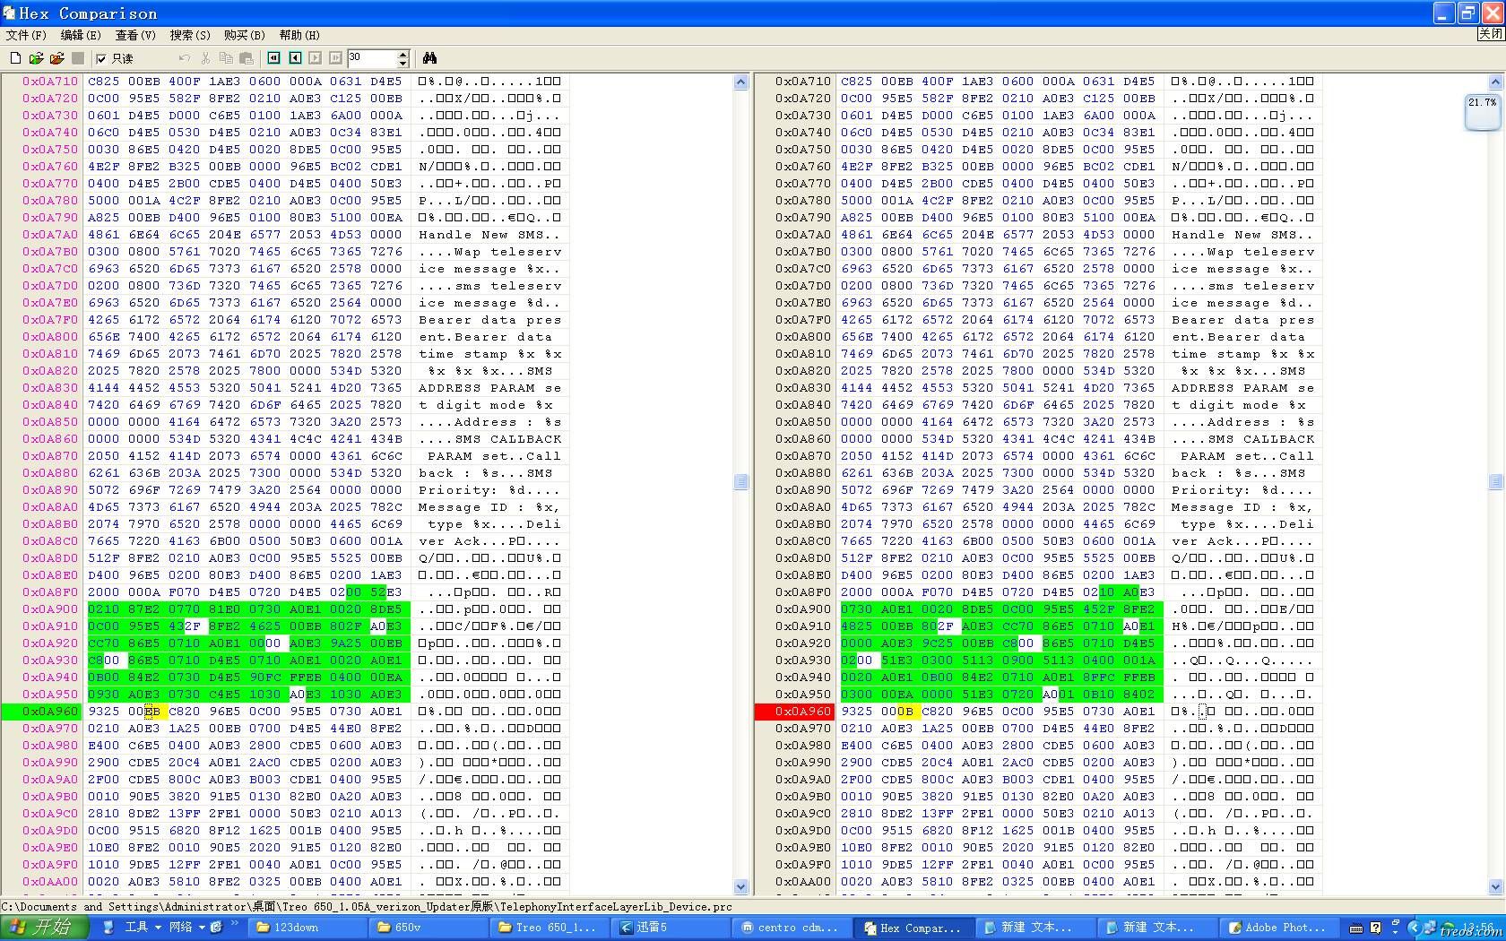
Task: Click address 0x0A900 in the right pane
Action: 803,609
